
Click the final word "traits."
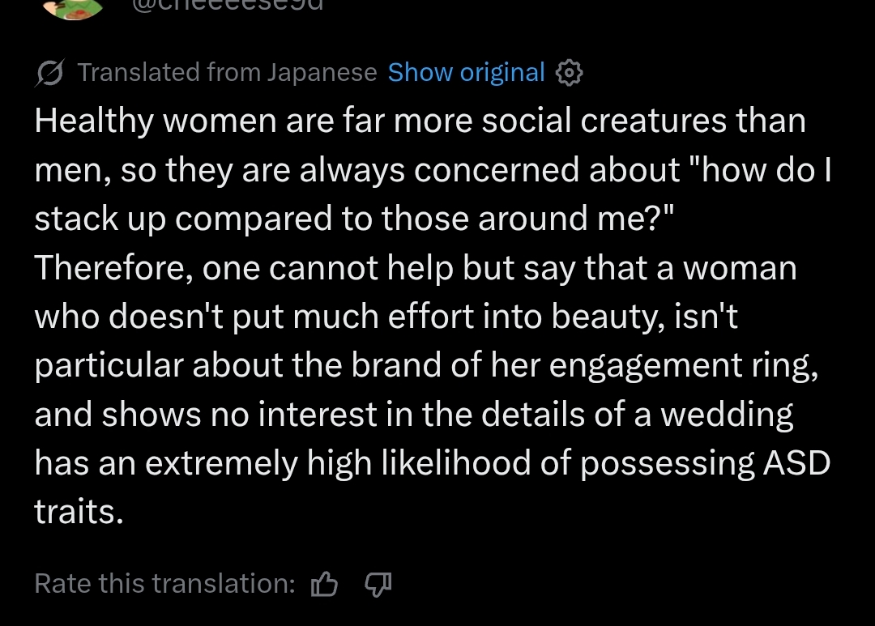pos(79,512)
